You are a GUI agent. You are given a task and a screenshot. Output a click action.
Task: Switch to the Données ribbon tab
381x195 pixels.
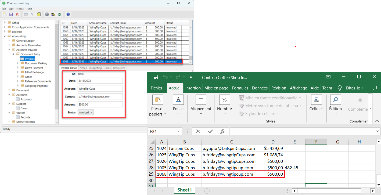pyautogui.click(x=260, y=88)
